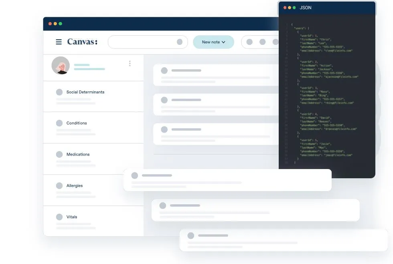Minimize the Canvas window with the yellow button
Screen dimensions: 393x264
[55, 24]
